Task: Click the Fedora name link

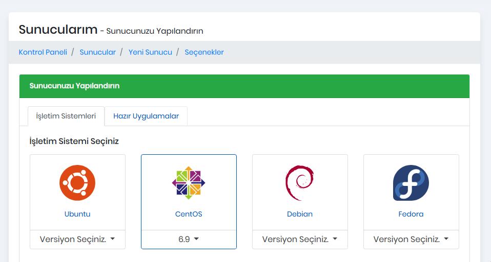Action: pyautogui.click(x=411, y=214)
